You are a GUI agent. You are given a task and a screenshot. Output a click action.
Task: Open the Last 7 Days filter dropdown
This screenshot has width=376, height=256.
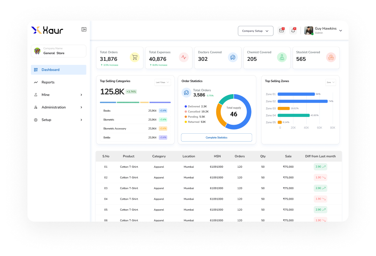click(x=162, y=82)
